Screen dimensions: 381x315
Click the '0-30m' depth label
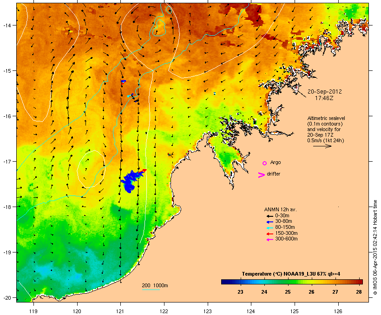pos(282,216)
